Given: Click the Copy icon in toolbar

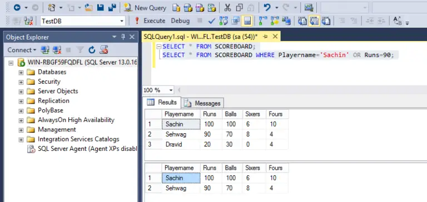Looking at the screenshot, I should (x=240, y=8).
